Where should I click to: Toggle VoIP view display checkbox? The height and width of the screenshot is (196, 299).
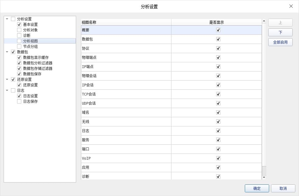(218, 158)
